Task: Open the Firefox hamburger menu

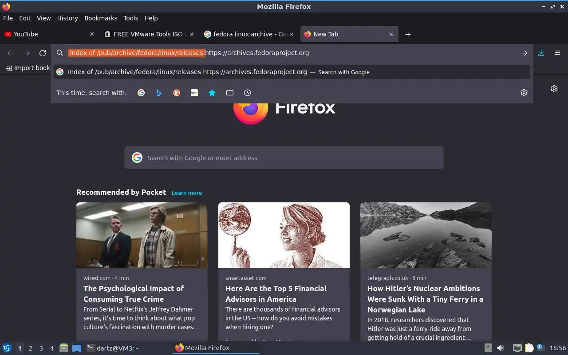Action: [557, 53]
